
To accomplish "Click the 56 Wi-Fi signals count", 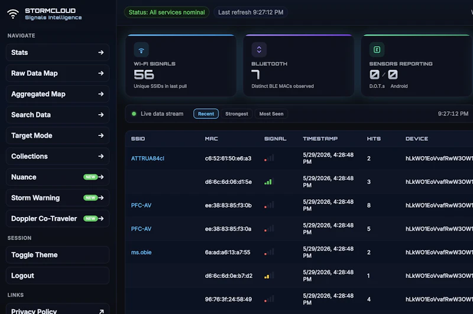I will [144, 75].
